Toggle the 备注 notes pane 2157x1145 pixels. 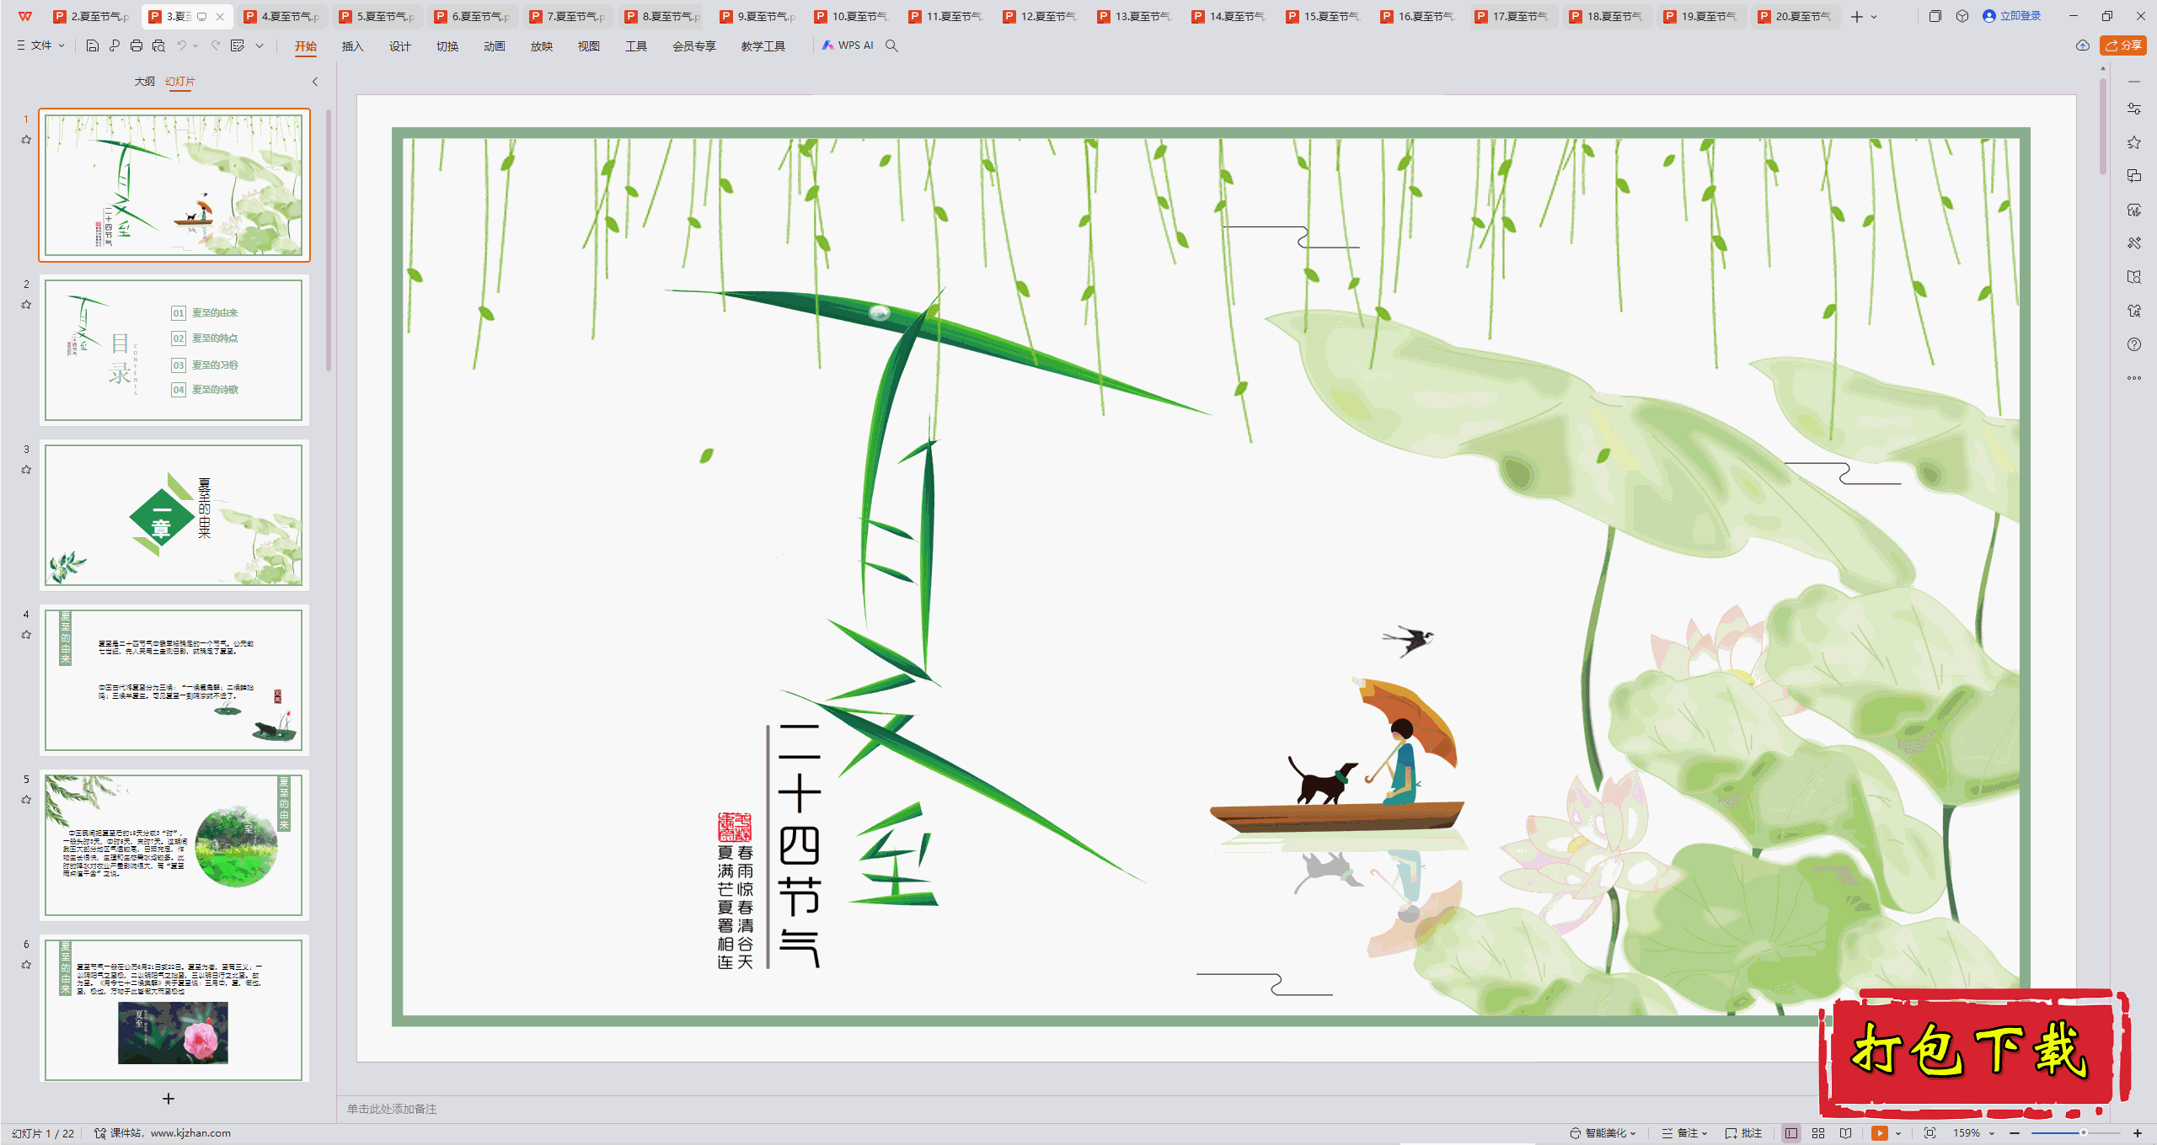(1683, 1133)
